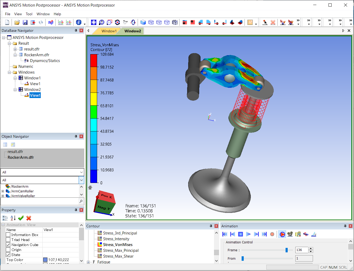
Task: Click the Fit view to screen icon
Action: [x=94, y=22]
